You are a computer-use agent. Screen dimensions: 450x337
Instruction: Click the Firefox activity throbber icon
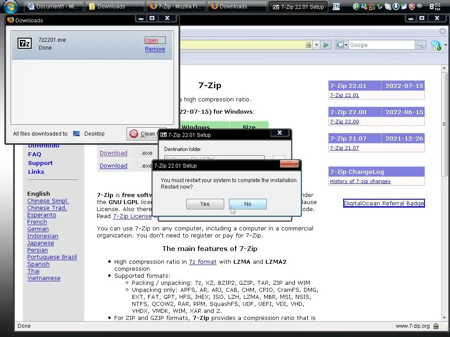(442, 31)
